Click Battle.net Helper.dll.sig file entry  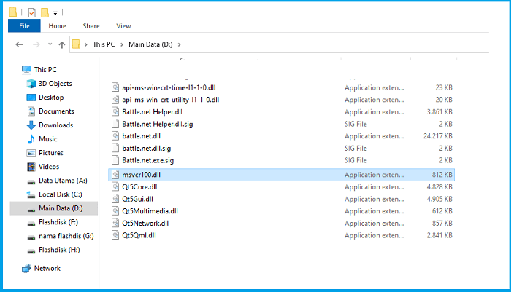pos(281,124)
